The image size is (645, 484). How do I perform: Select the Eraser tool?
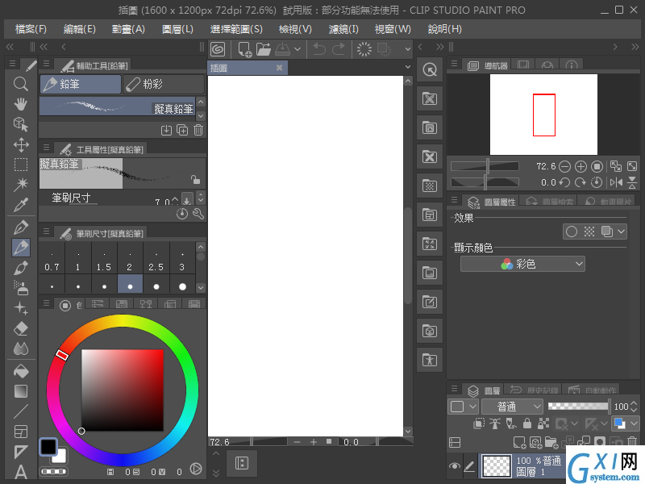(x=21, y=328)
